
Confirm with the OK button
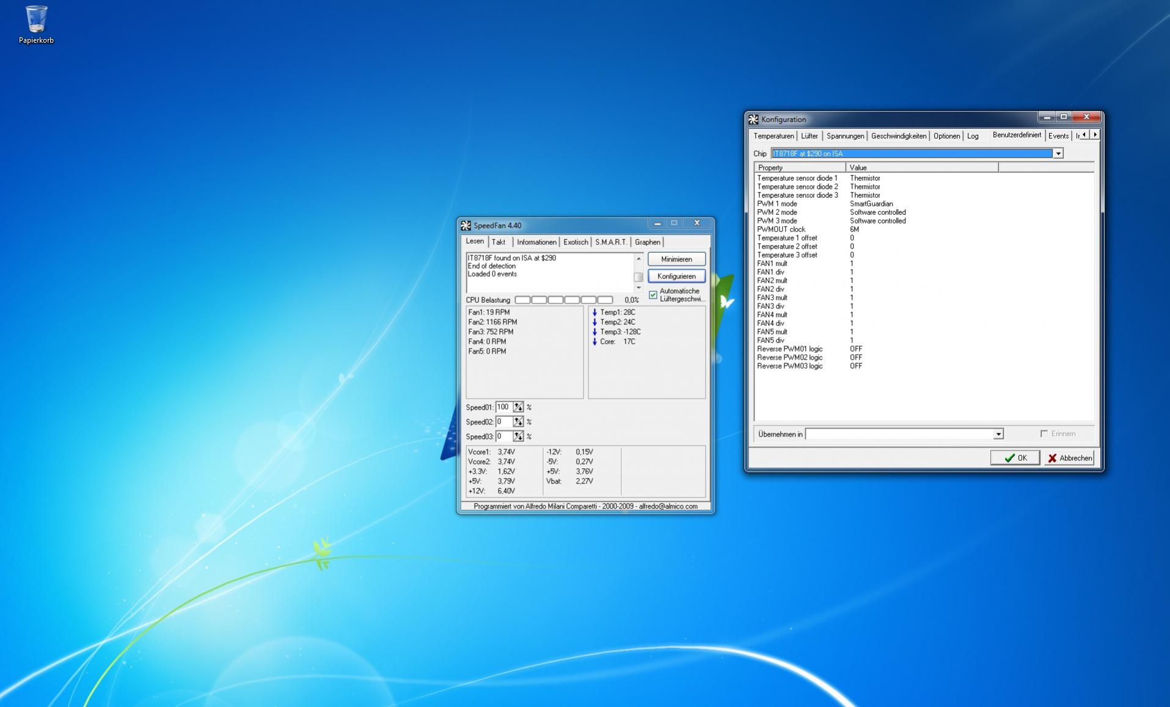coord(1015,458)
